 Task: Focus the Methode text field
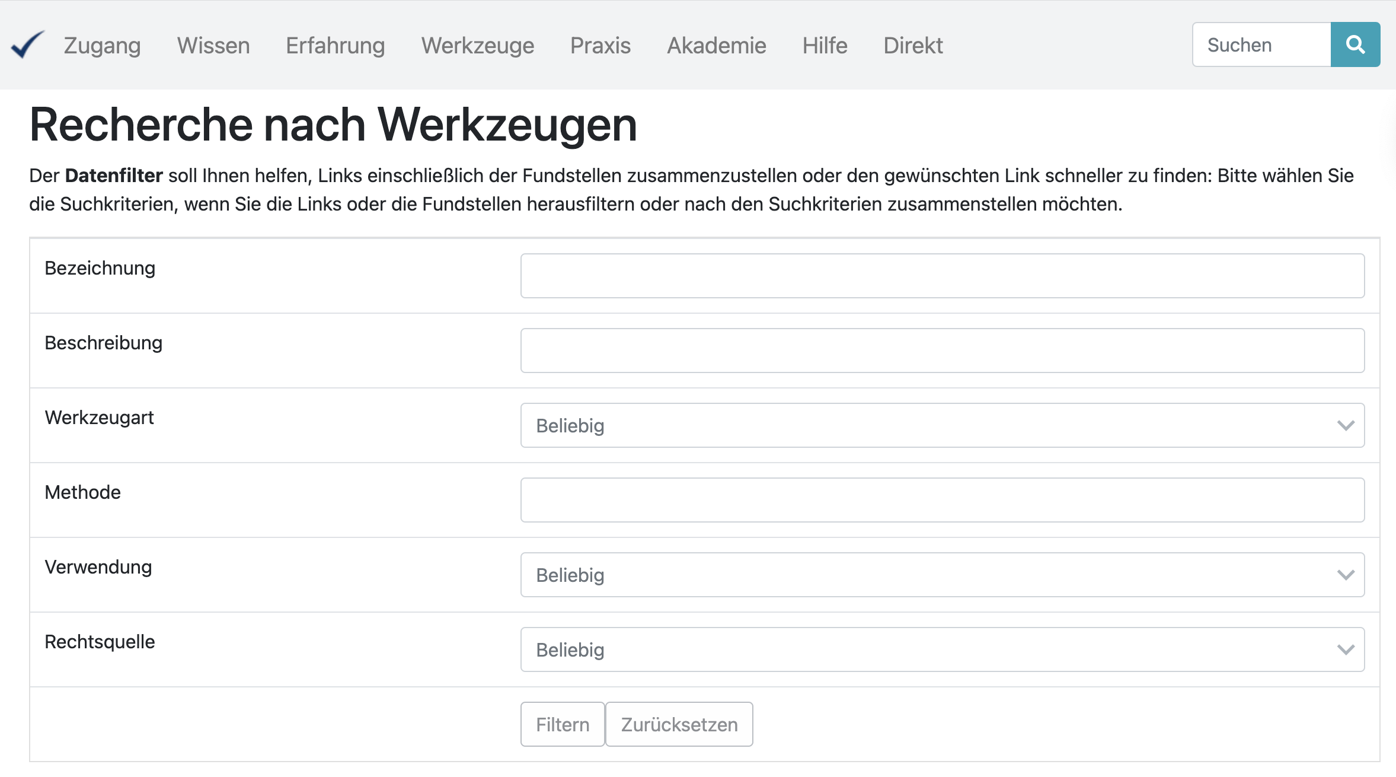point(942,500)
